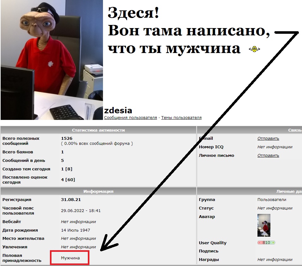This screenshot has height=266, width=302.
Task: Click the "Всего баянов" label
Action: 18,152
